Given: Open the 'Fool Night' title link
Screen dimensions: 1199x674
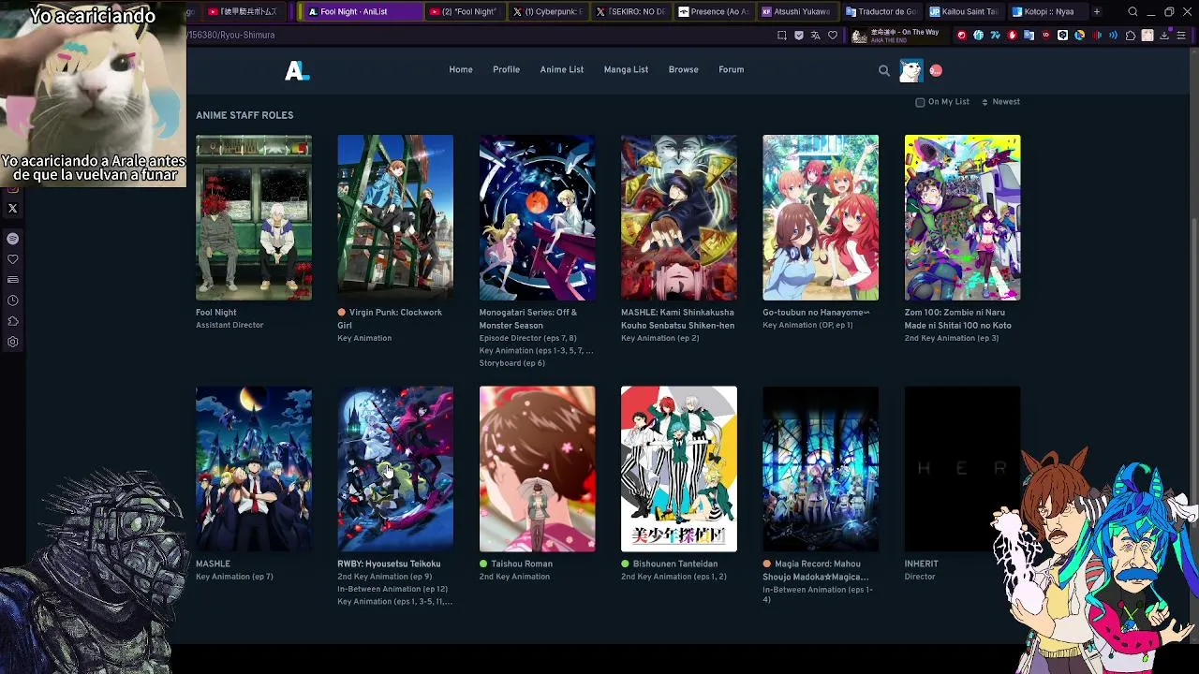Looking at the screenshot, I should pos(216,313).
